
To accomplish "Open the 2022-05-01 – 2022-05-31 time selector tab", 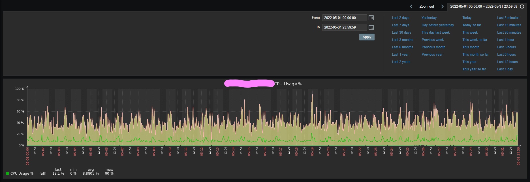I will 487,6.
